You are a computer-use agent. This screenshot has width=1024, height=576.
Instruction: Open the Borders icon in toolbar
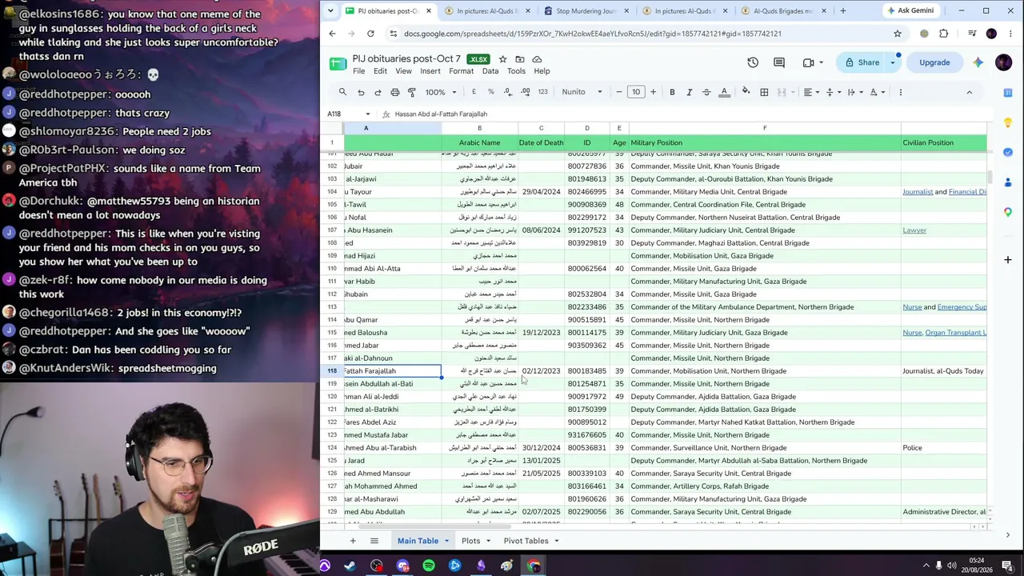[x=764, y=92]
